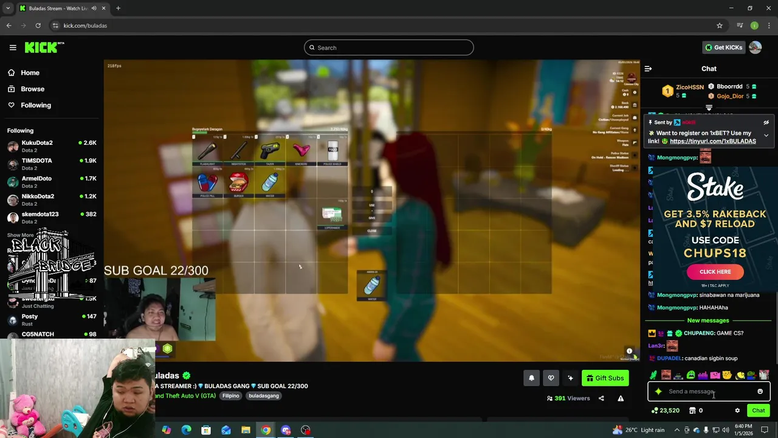The width and height of the screenshot is (778, 438).
Task: Open the KICKs balance 23,520
Action: pos(666,411)
